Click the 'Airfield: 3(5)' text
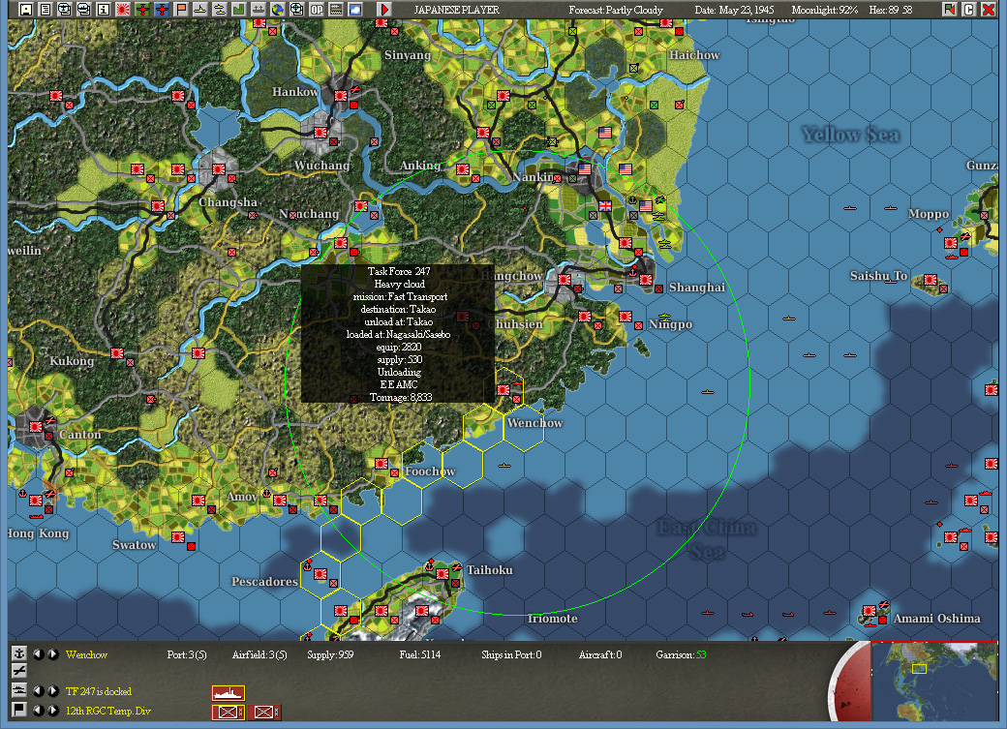 (x=259, y=654)
